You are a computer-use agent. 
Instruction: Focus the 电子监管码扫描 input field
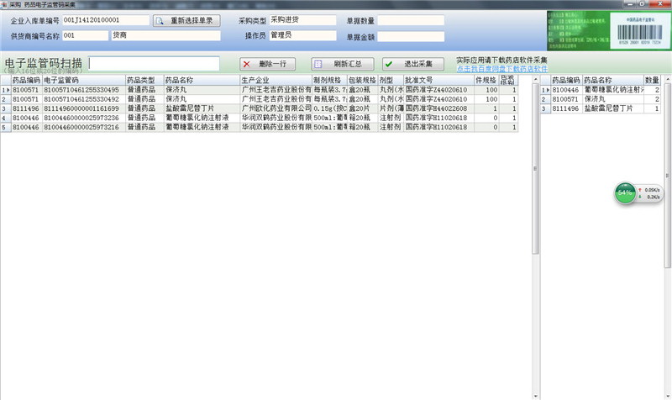click(x=154, y=64)
